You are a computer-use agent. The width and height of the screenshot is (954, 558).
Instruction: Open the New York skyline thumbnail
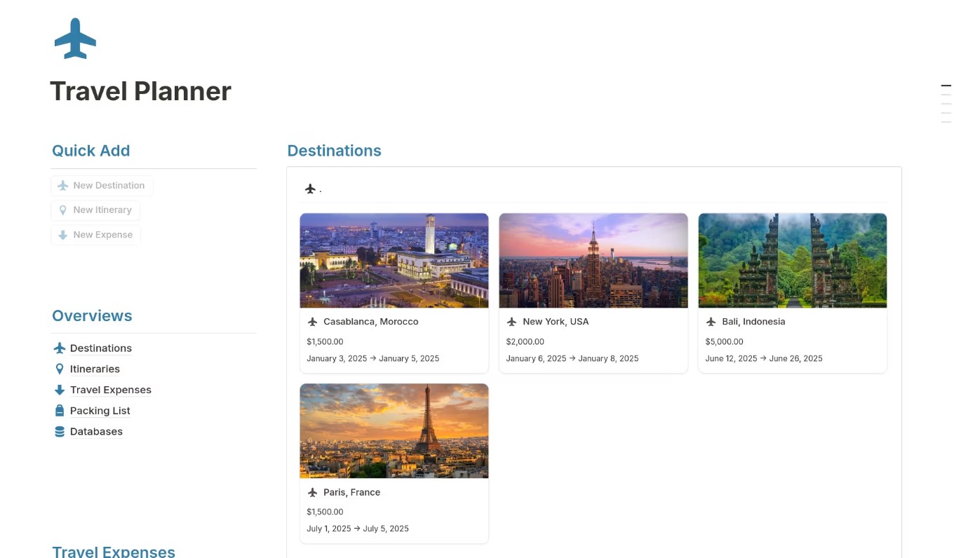(593, 260)
